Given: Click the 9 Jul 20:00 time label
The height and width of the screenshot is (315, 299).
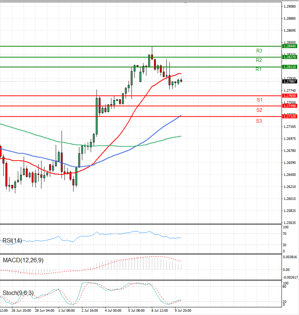Looking at the screenshot, I should 183,311.
